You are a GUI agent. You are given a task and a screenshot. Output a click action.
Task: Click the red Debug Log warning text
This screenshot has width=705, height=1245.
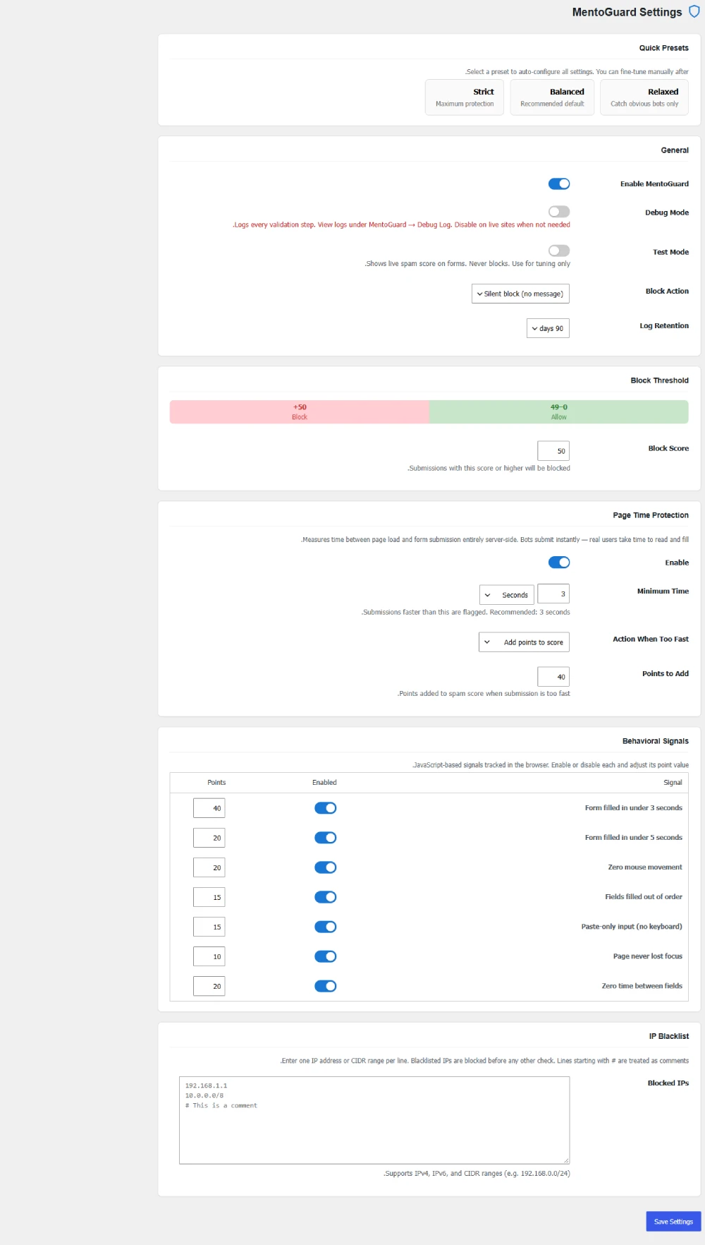(x=401, y=225)
